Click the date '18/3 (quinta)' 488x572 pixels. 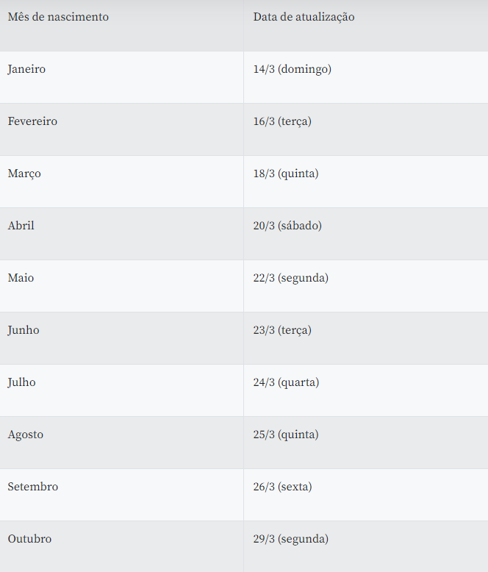(286, 174)
